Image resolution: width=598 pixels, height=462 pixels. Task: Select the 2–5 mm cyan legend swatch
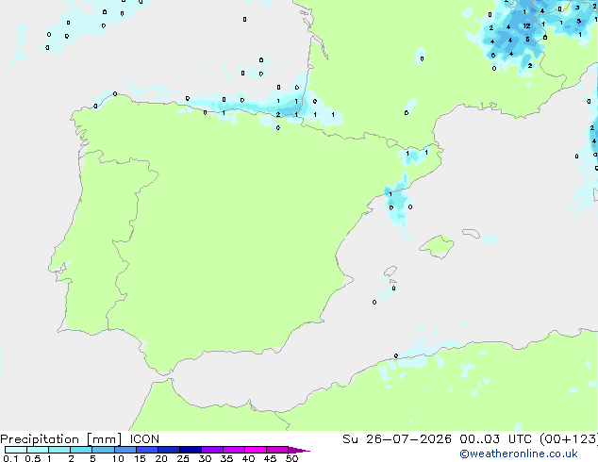click(x=81, y=450)
